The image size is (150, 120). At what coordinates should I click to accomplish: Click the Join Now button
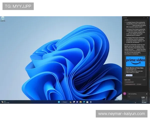click(129, 75)
